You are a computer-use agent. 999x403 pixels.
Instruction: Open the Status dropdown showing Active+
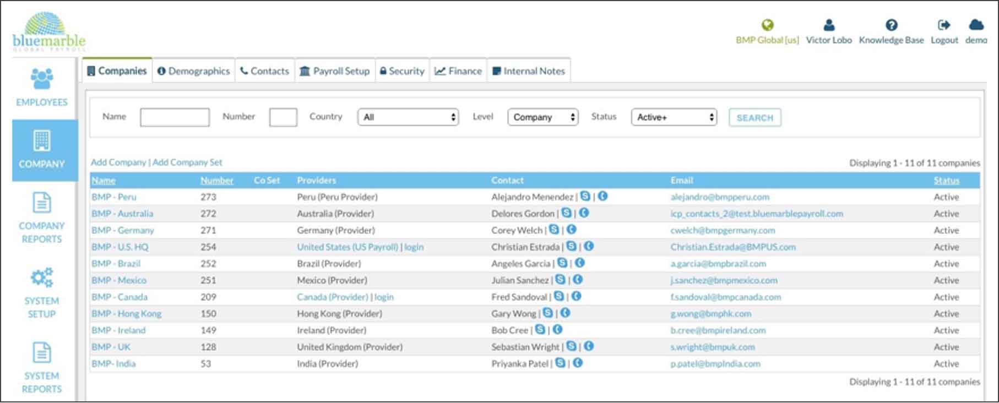pos(674,117)
